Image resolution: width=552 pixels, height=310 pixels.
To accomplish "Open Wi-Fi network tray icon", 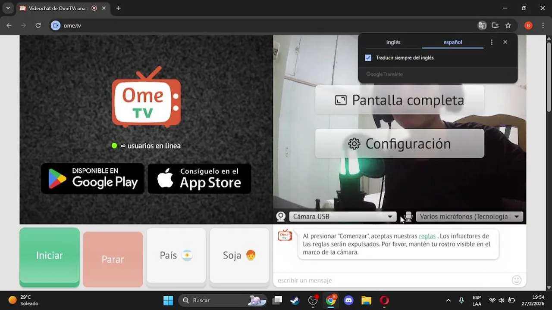I will [492, 300].
